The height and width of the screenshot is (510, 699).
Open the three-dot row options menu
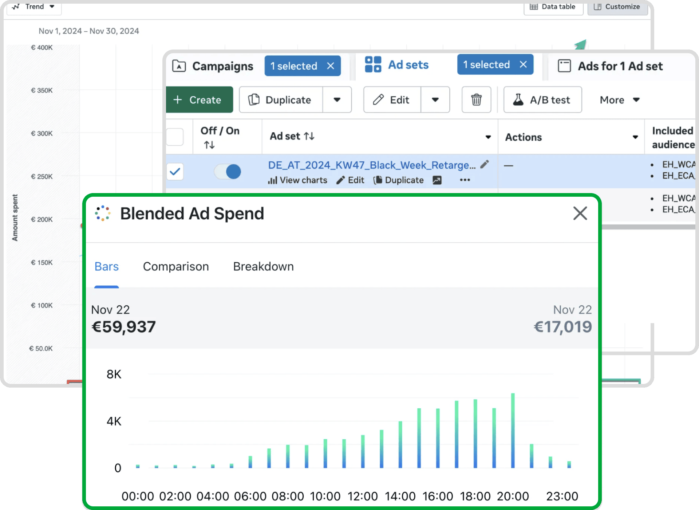[x=465, y=180]
